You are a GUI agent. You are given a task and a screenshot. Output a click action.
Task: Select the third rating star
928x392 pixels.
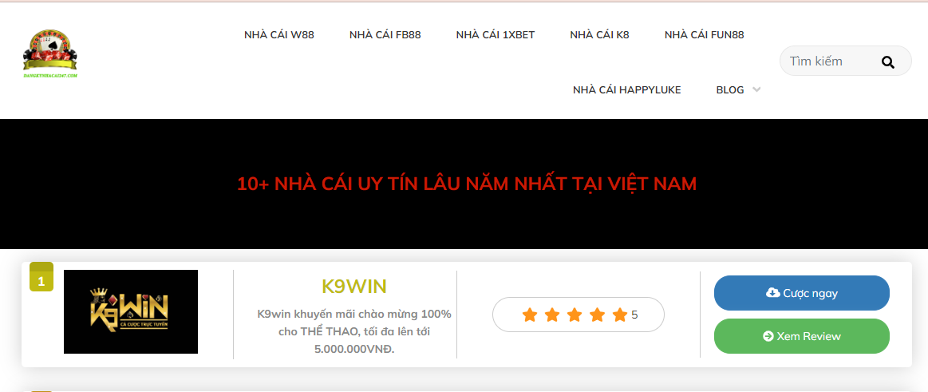pyautogui.click(x=575, y=315)
